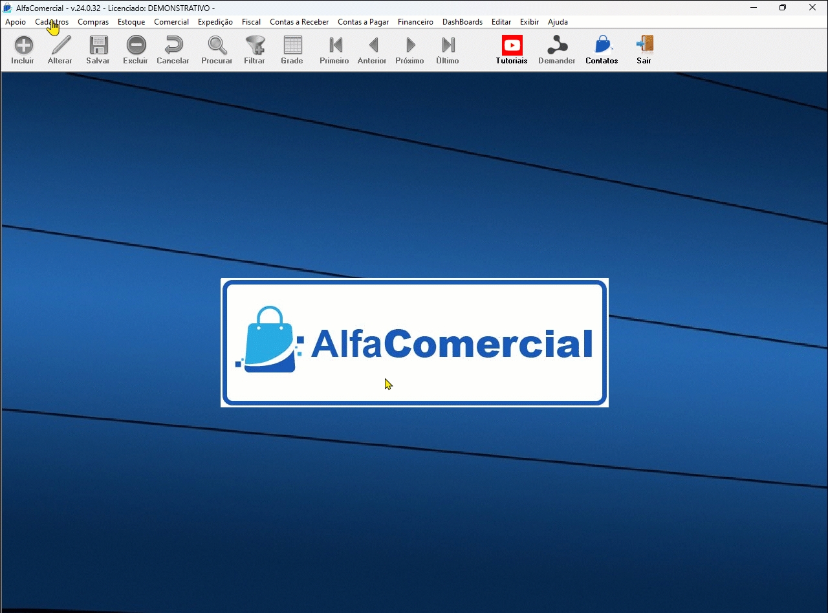This screenshot has height=613, width=828.
Task: Launch the Demander toolbar icon
Action: (557, 45)
